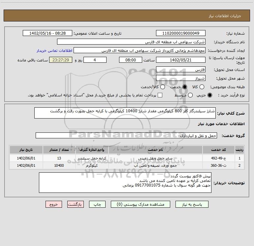Viewport: 254px width, 246px height.
Task: Click the کیلوگرم unit cell
Action: point(92,165)
